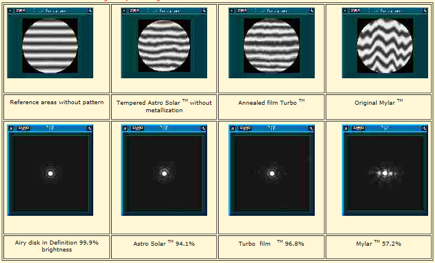The width and height of the screenshot is (435, 263).
Task: Open the Tempered Astro Solar fringe pattern image
Action: click(164, 43)
